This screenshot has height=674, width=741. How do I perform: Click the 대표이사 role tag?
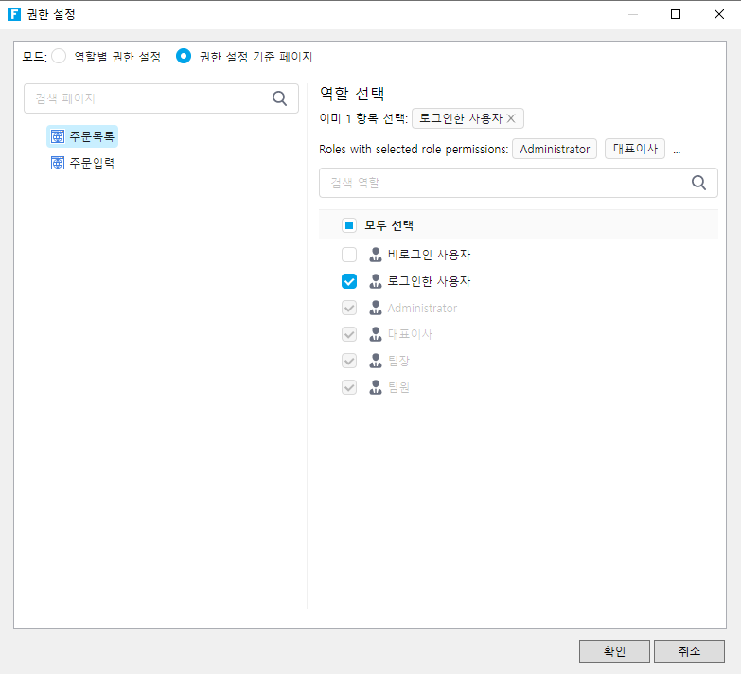[635, 149]
